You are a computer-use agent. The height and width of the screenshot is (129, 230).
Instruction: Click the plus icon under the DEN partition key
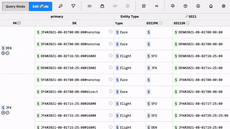[x=3, y=53]
